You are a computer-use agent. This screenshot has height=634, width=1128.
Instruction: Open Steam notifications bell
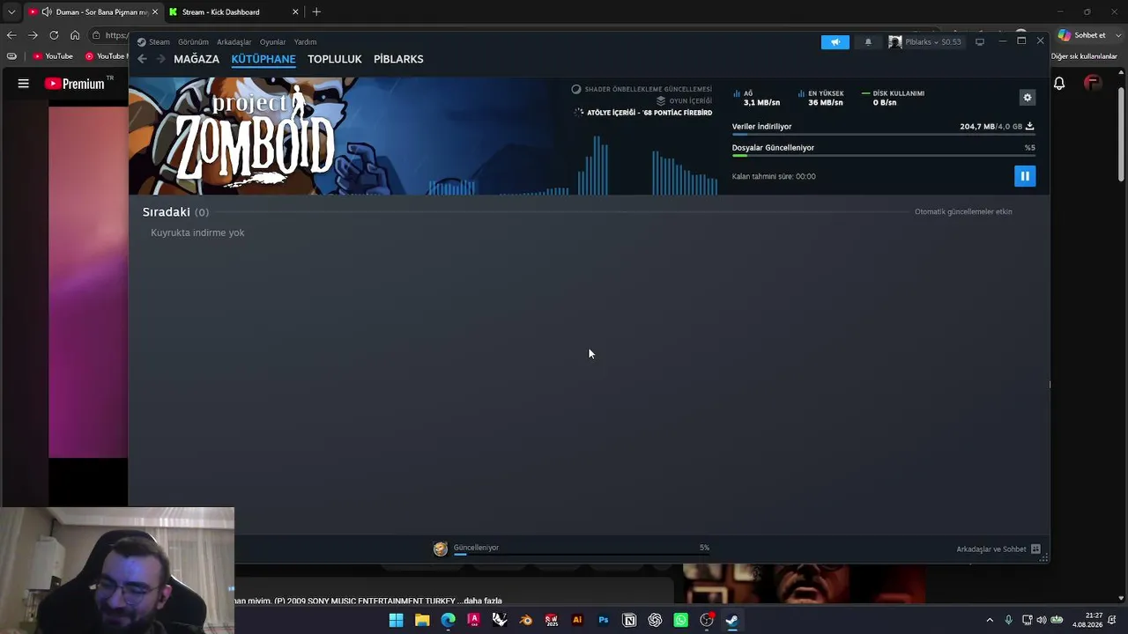868,42
